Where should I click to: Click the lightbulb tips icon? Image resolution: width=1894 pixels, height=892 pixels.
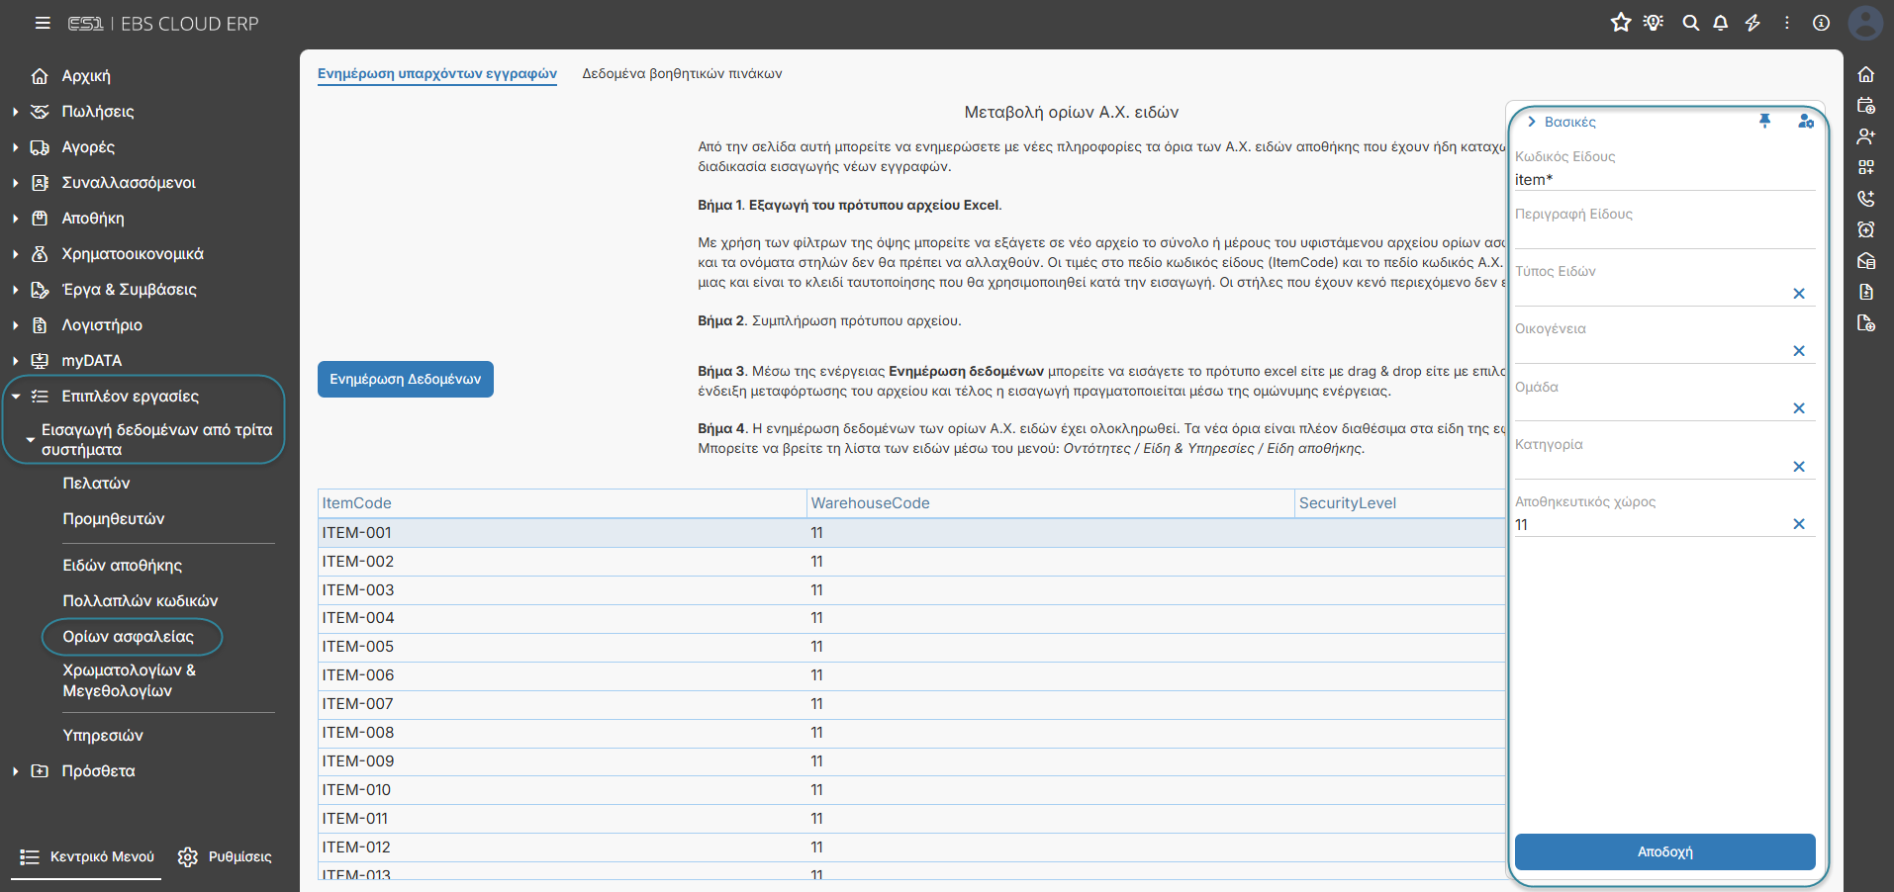point(1654,23)
